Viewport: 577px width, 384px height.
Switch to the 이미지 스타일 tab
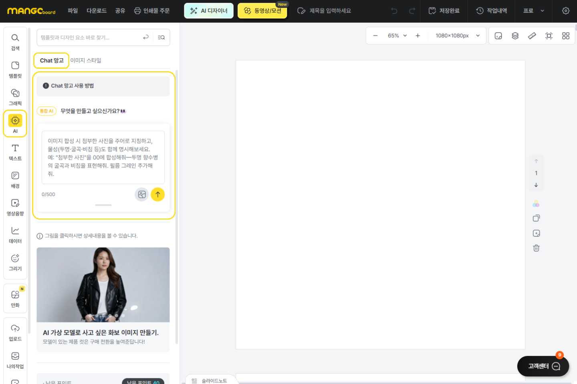point(86,60)
